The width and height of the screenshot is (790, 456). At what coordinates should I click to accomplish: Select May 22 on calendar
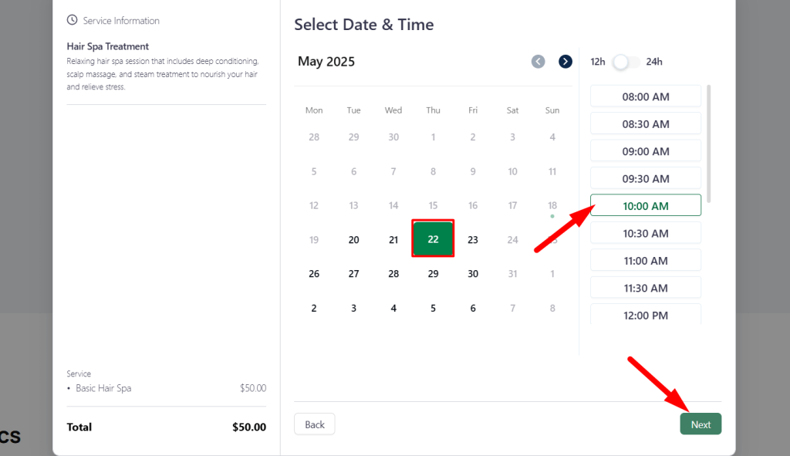[x=433, y=239]
